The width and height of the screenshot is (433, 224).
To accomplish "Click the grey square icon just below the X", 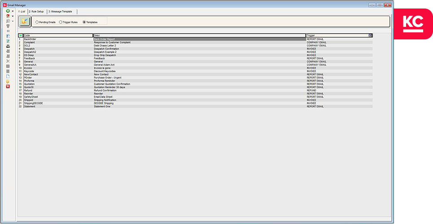I will click(8, 66).
